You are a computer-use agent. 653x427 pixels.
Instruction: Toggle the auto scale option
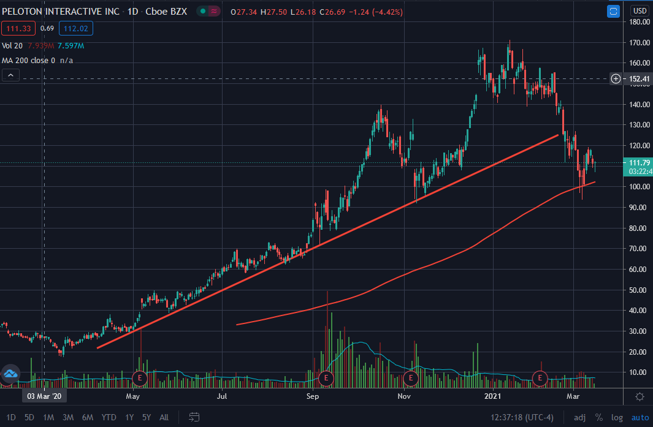pyautogui.click(x=640, y=417)
